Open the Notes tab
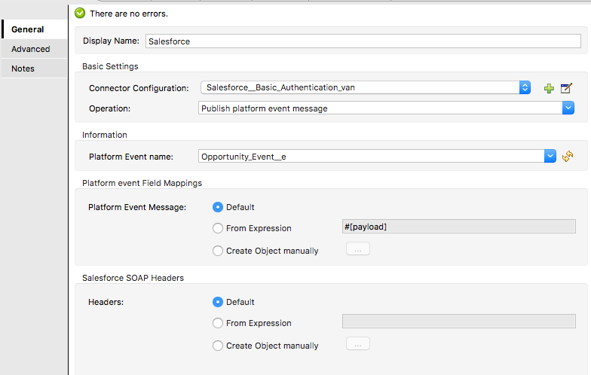 [x=35, y=69]
